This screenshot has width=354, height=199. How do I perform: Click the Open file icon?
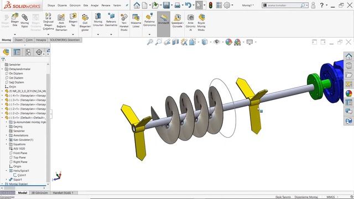coord(155,5)
